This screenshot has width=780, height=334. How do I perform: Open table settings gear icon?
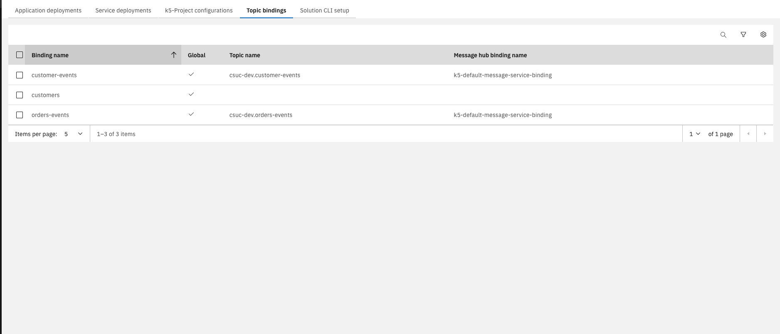click(763, 35)
